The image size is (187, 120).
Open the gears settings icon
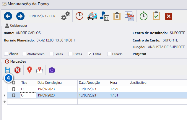click(x=66, y=16)
